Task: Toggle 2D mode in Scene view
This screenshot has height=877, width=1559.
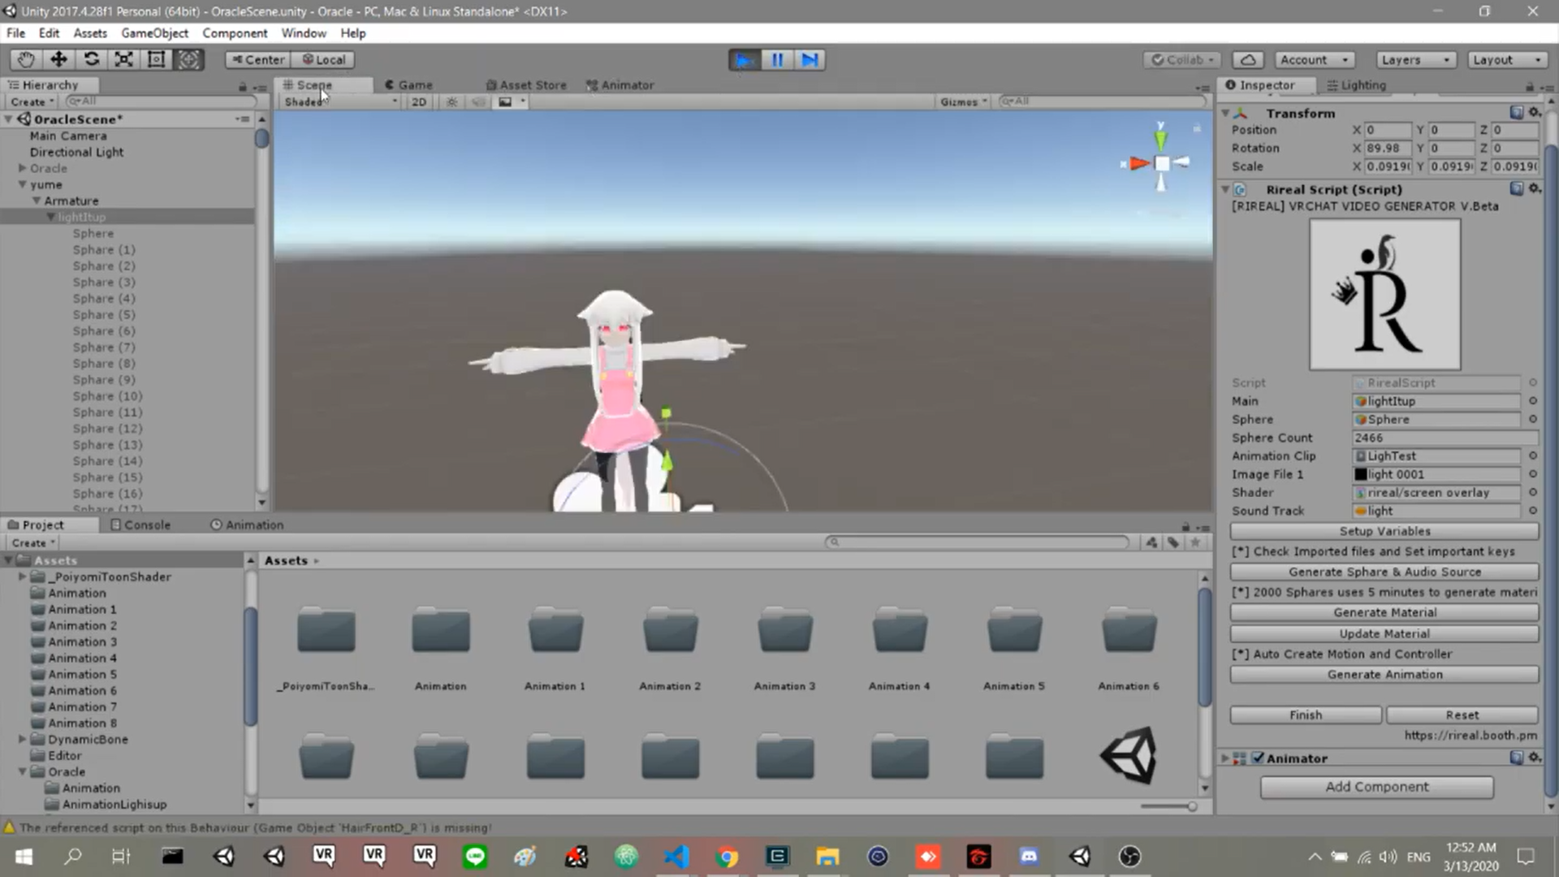Action: point(418,102)
